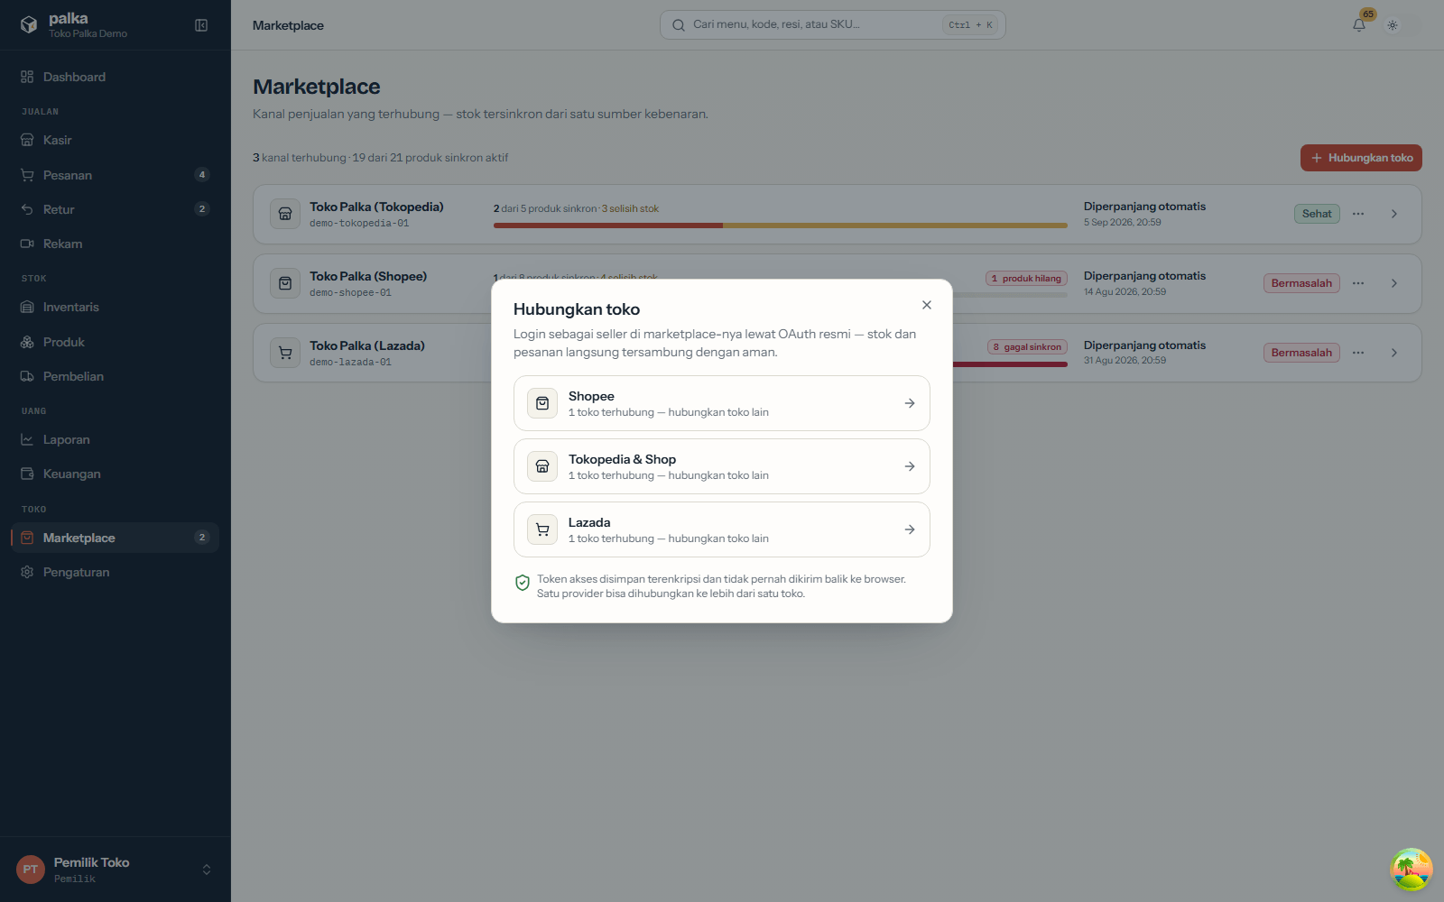Image resolution: width=1444 pixels, height=902 pixels.
Task: Click arrow on the Shopee dialog row
Action: (x=910, y=403)
